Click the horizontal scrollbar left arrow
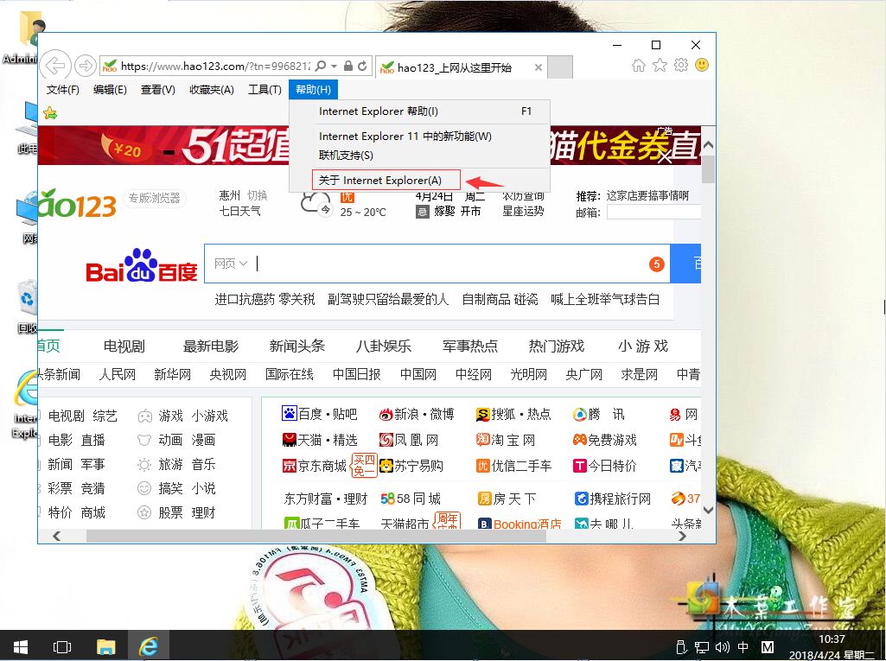The image size is (886, 661). pyautogui.click(x=56, y=536)
